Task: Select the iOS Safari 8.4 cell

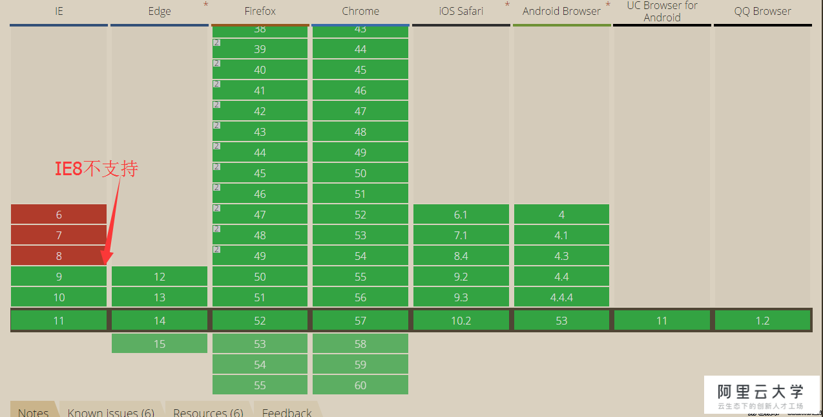Action: (461, 256)
